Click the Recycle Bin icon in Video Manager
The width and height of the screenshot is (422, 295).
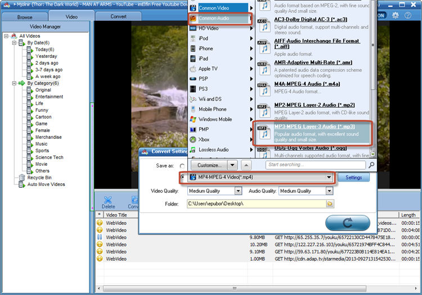point(22,178)
